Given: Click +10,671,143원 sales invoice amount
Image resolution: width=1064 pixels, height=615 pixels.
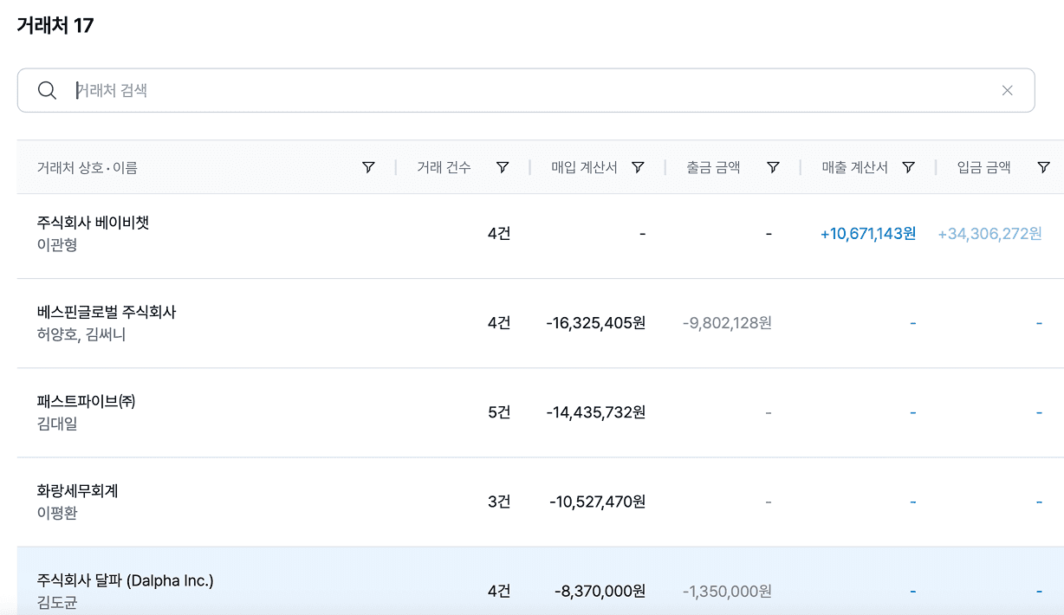Looking at the screenshot, I should (x=867, y=234).
